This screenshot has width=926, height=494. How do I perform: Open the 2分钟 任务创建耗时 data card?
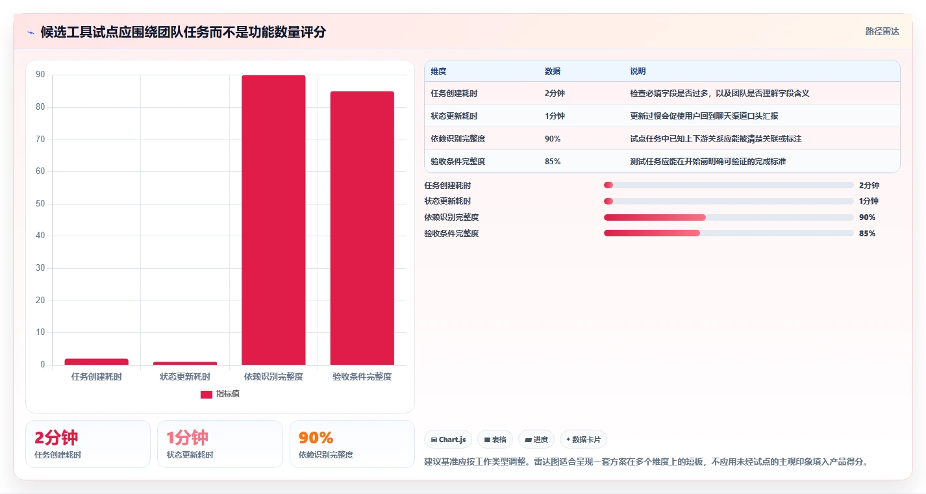coord(88,444)
